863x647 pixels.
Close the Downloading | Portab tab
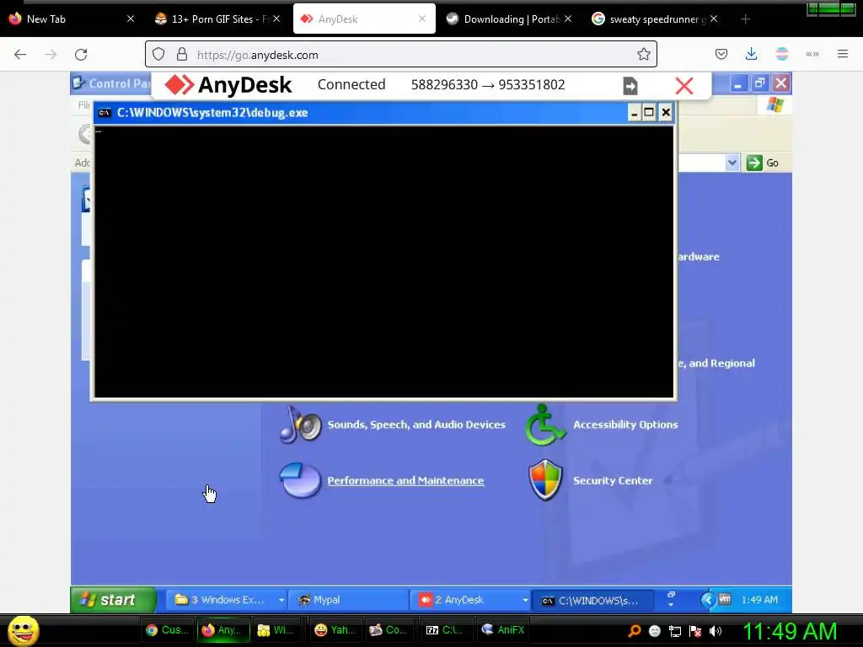coord(567,19)
